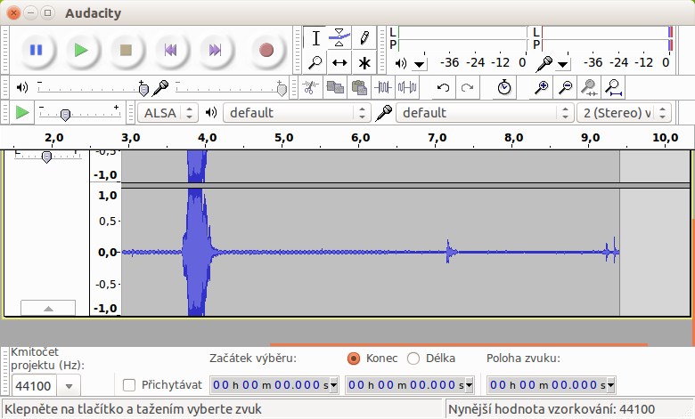695x419 pixels.
Task: Stop playback with the Stop button
Action: 127,50
